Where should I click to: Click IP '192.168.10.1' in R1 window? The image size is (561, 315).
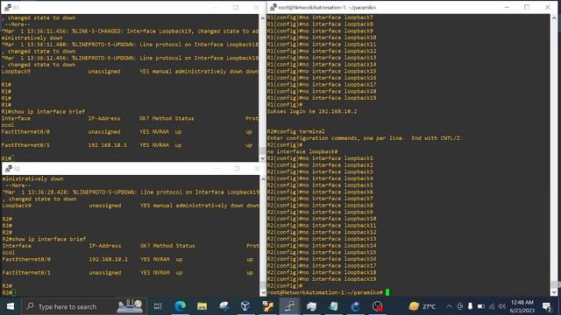coord(107,145)
